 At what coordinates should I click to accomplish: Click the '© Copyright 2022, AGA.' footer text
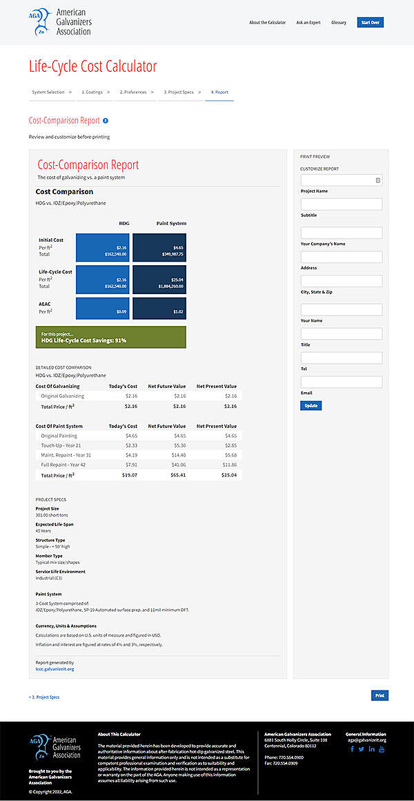point(50,792)
